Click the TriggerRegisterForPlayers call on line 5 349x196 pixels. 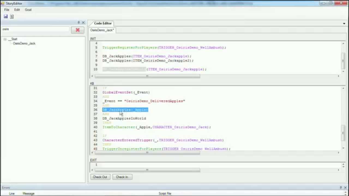164,48
